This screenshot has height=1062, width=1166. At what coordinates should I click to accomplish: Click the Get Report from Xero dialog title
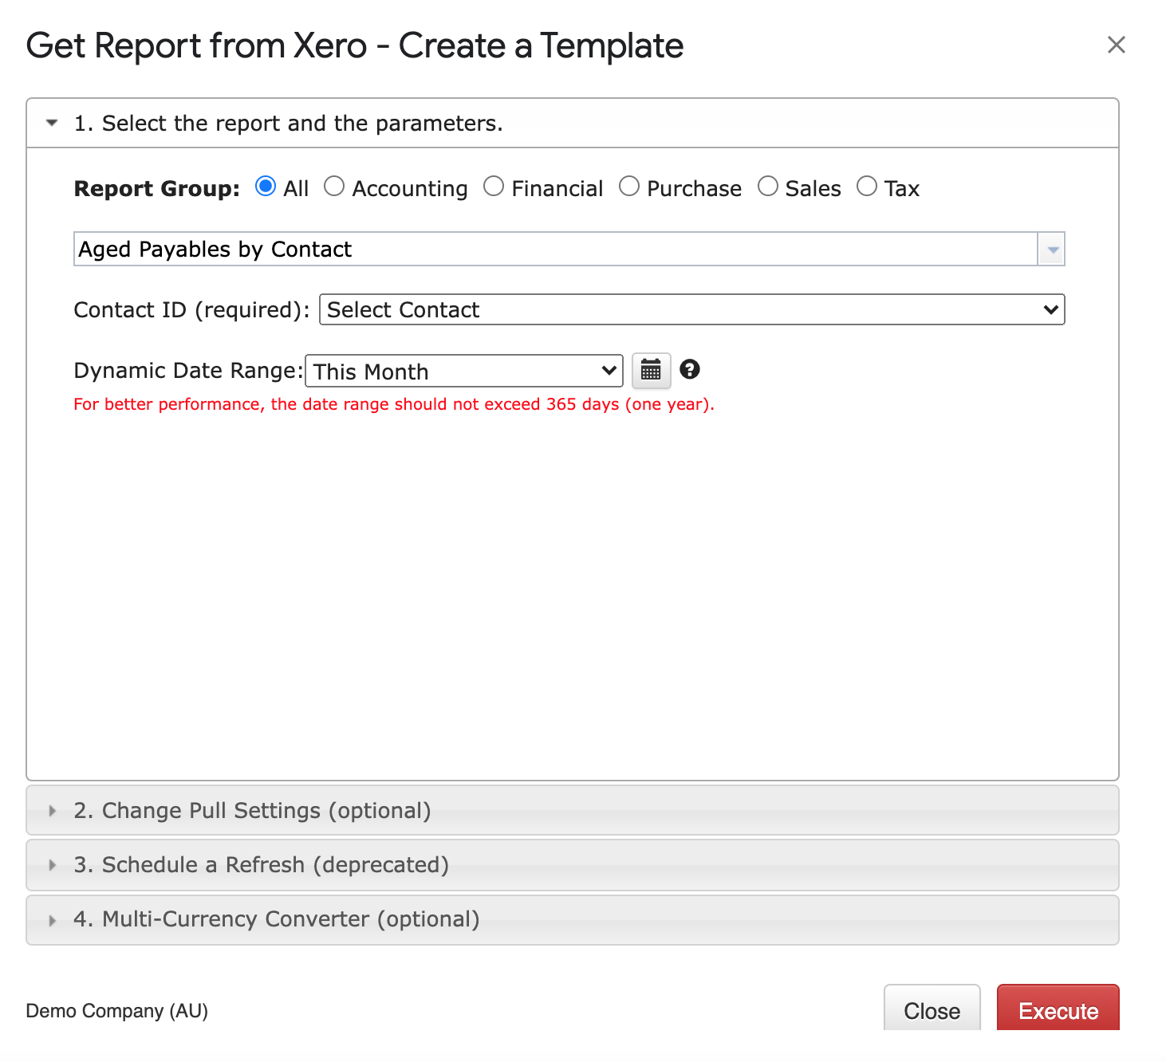355,46
